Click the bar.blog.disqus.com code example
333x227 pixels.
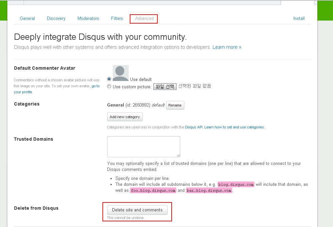pos(209,190)
